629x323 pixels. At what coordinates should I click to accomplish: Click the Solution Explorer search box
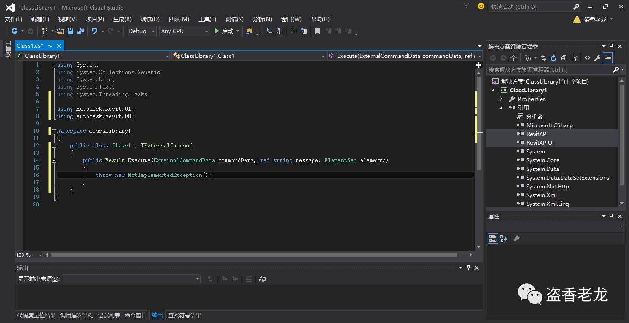(548, 70)
